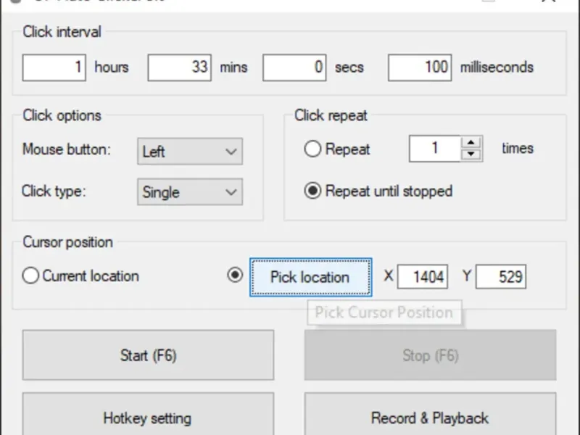Open Record & Playback

coord(430,418)
